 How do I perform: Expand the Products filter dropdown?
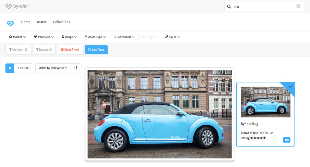(44, 37)
